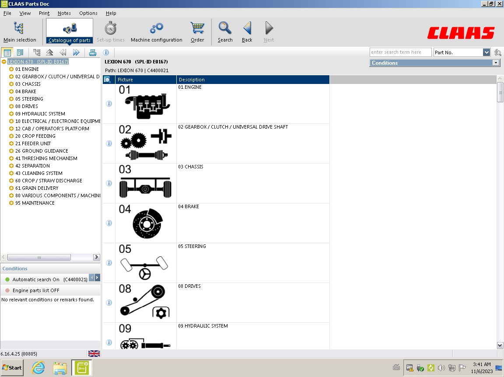Open Catalogue of parts

click(70, 31)
